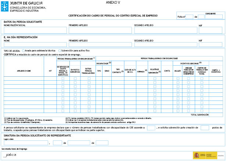
Task: Click representative 'Segundo apelido' field
Action: pos(166,45)
